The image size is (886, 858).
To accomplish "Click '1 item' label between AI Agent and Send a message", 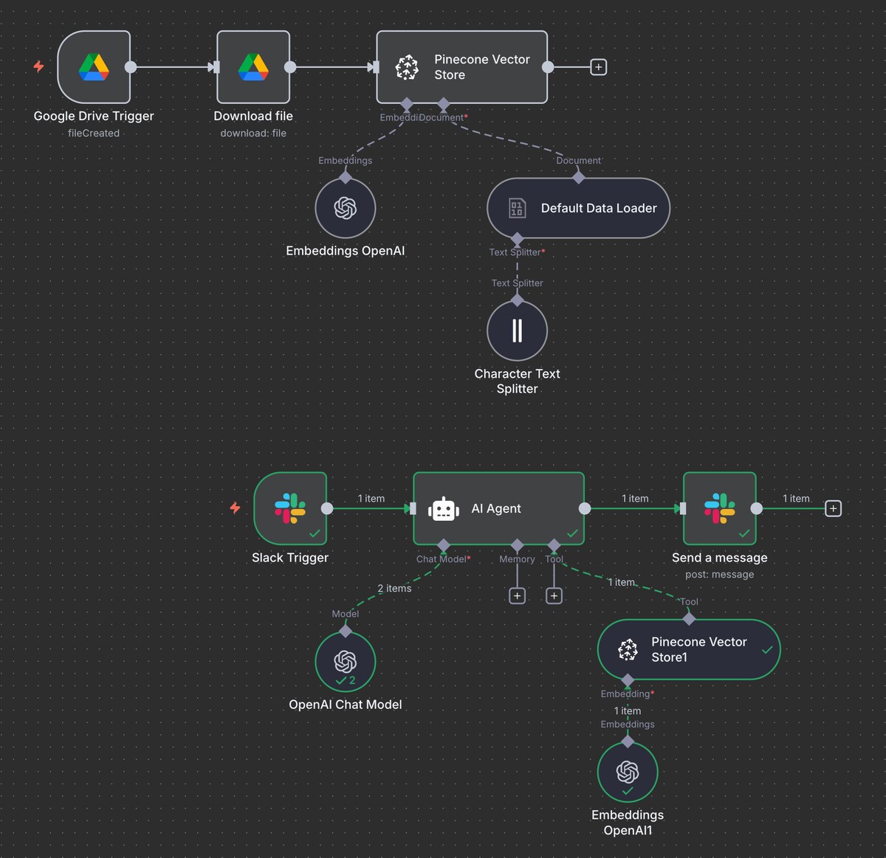I will click(635, 499).
